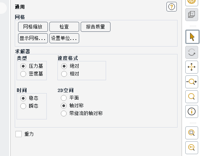Click the plain magnifier zoom icon
200x156 pixels.
pyautogui.click(x=192, y=96)
